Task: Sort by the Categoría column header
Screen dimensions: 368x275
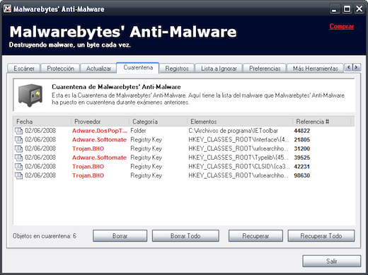Action: 158,122
